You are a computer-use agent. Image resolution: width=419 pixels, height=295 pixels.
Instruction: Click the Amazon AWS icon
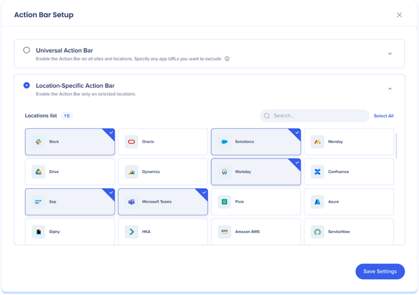[x=224, y=232]
